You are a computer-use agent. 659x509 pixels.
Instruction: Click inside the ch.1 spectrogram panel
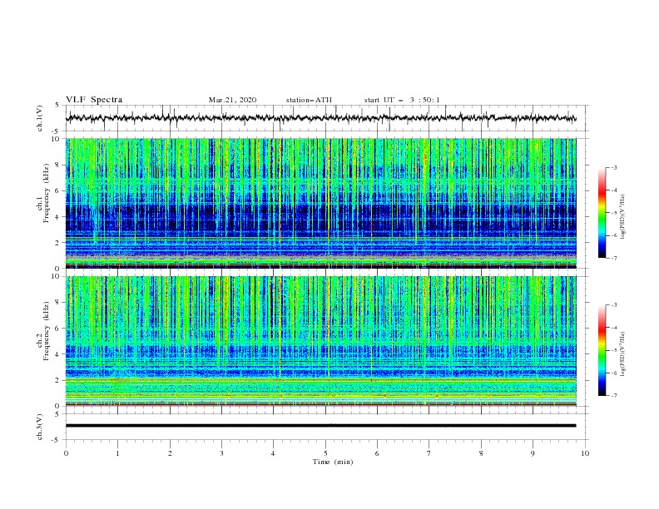coord(321,203)
